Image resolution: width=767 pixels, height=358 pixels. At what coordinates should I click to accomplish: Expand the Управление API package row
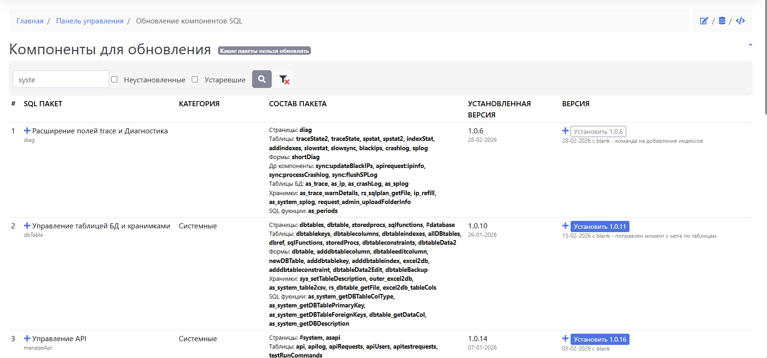point(27,339)
